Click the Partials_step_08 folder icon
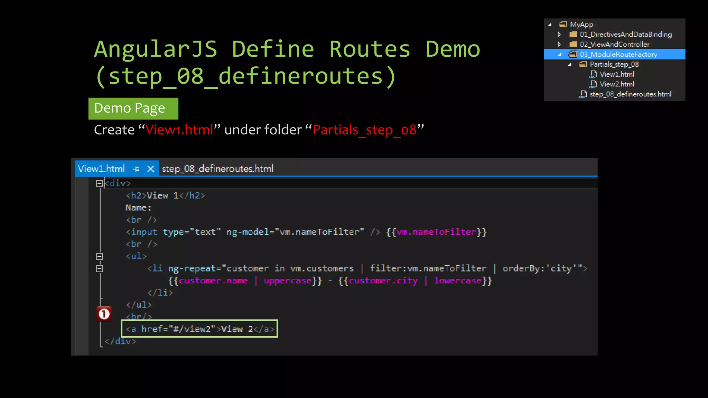 (x=583, y=64)
